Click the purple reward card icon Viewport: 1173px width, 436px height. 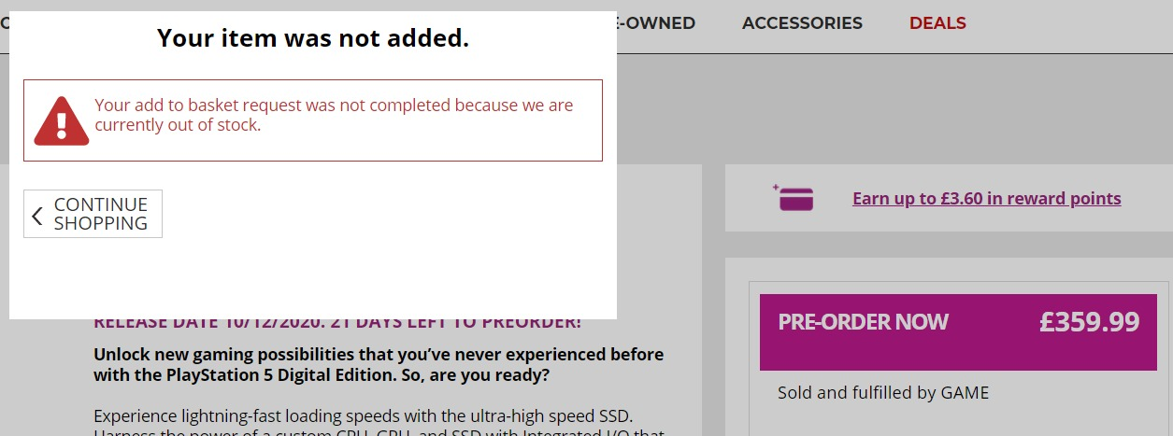pyautogui.click(x=794, y=198)
